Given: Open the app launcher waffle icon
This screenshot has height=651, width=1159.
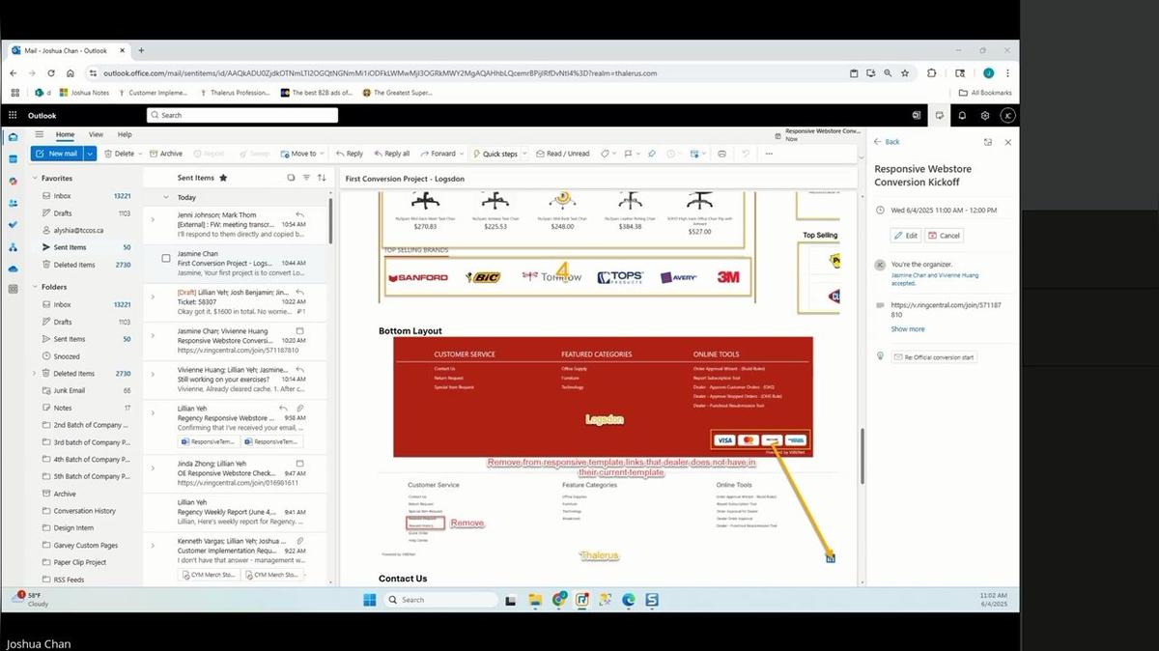Looking at the screenshot, I should click(x=13, y=115).
